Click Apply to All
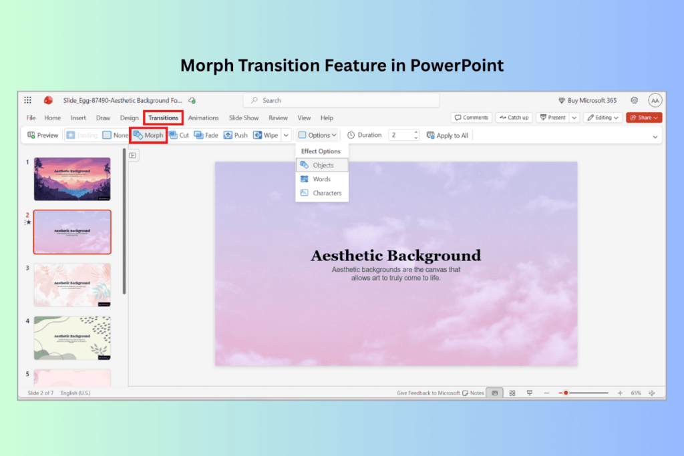 447,136
